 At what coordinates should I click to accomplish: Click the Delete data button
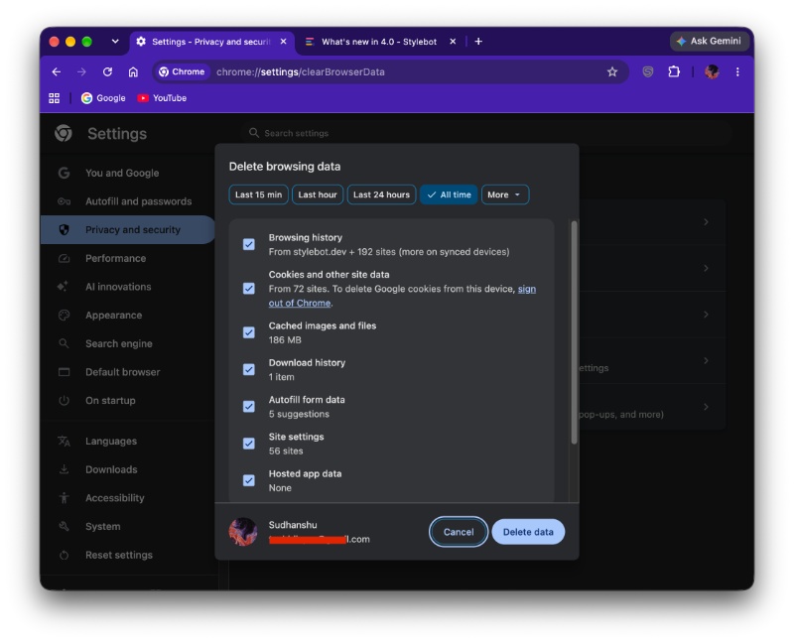pyautogui.click(x=528, y=532)
